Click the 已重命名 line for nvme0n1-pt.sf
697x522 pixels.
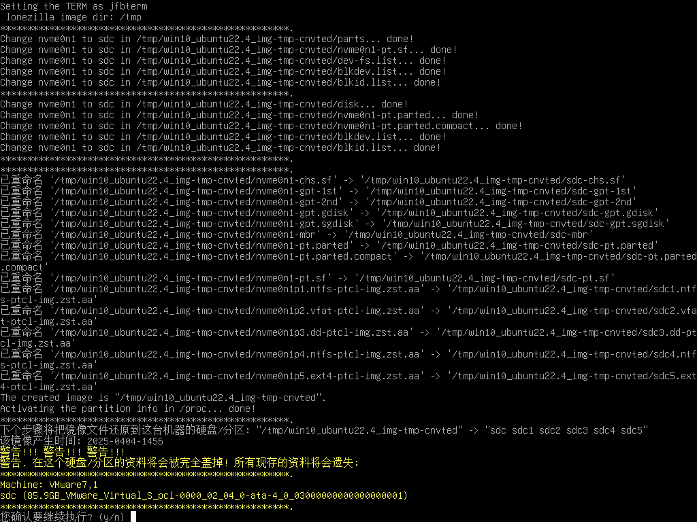pyautogui.click(x=308, y=278)
